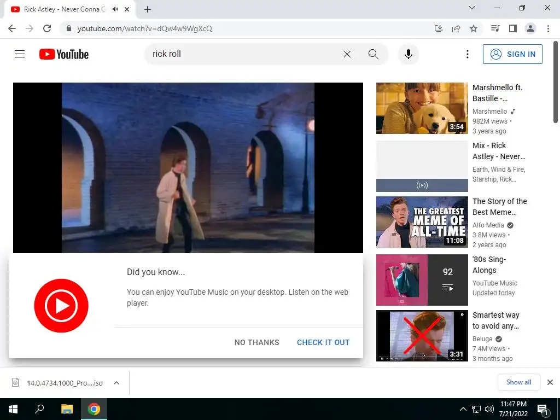Open 'The Story of the Best Meme...' title
This screenshot has height=420, width=560.
[x=499, y=206]
